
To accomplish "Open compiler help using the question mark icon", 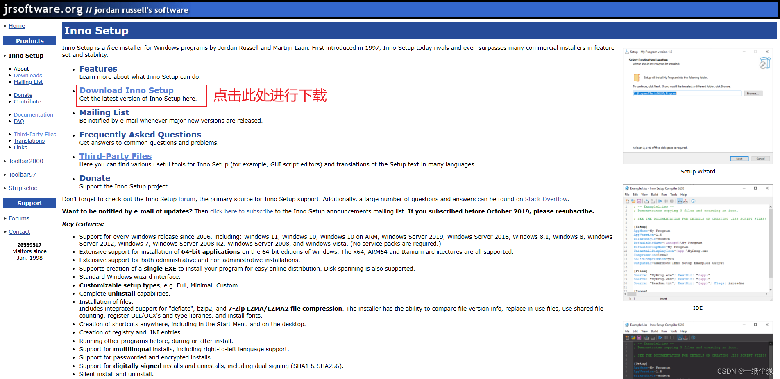I will [692, 201].
